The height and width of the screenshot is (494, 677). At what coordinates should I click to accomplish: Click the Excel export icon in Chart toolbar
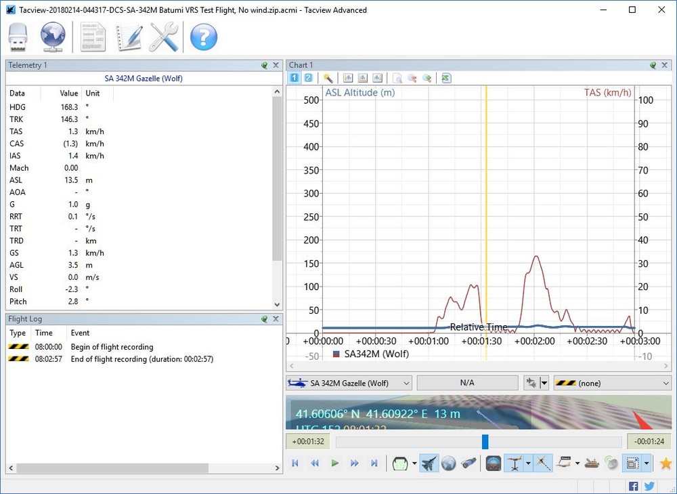(x=445, y=78)
